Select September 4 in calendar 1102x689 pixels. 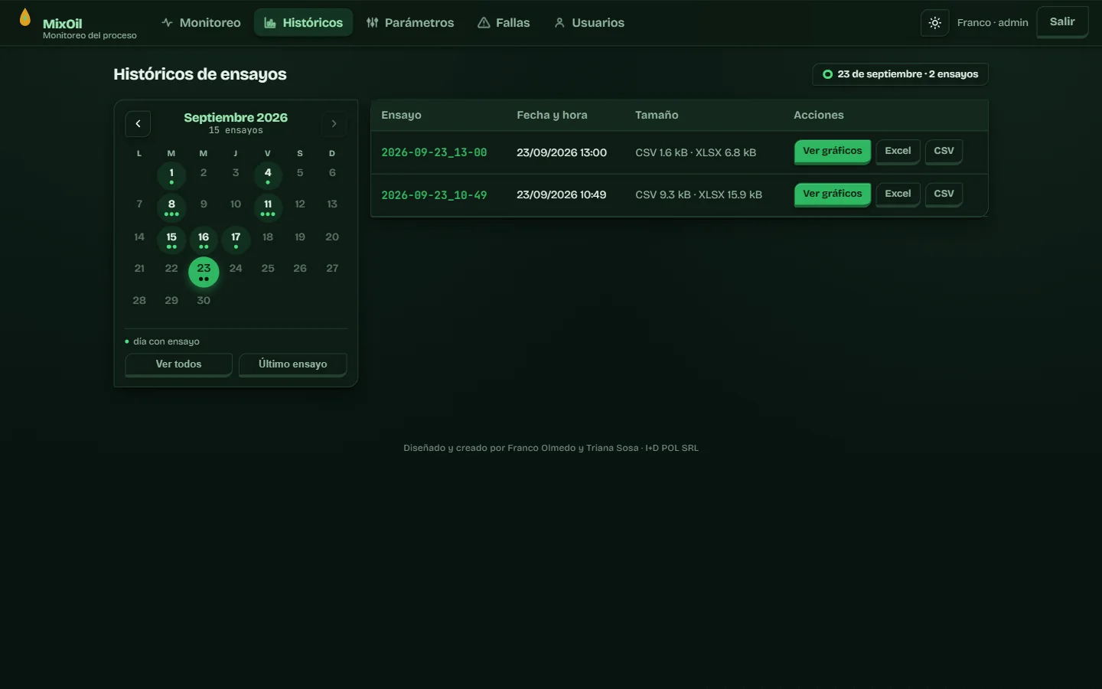[268, 175]
